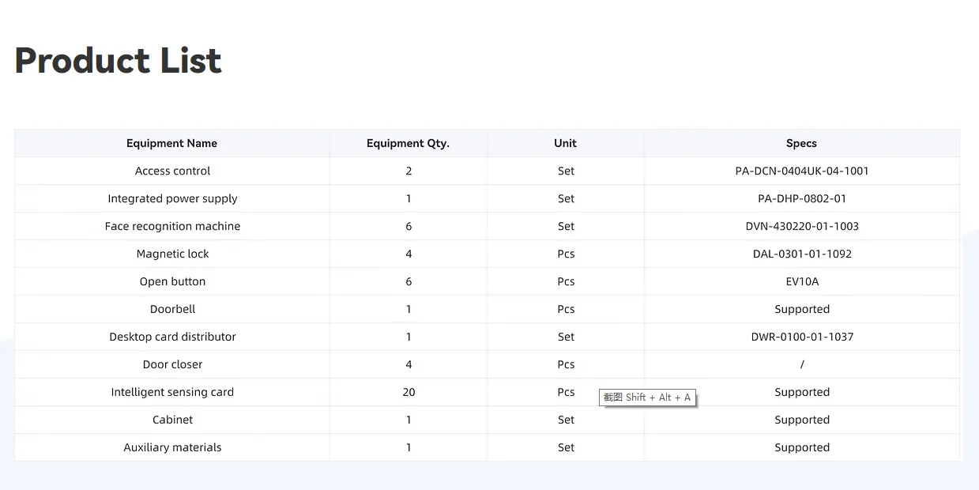Click the Open button equipment cell
979x490 pixels.
pyautogui.click(x=172, y=281)
